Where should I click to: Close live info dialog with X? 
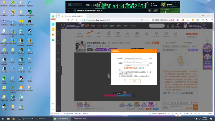point(155,51)
